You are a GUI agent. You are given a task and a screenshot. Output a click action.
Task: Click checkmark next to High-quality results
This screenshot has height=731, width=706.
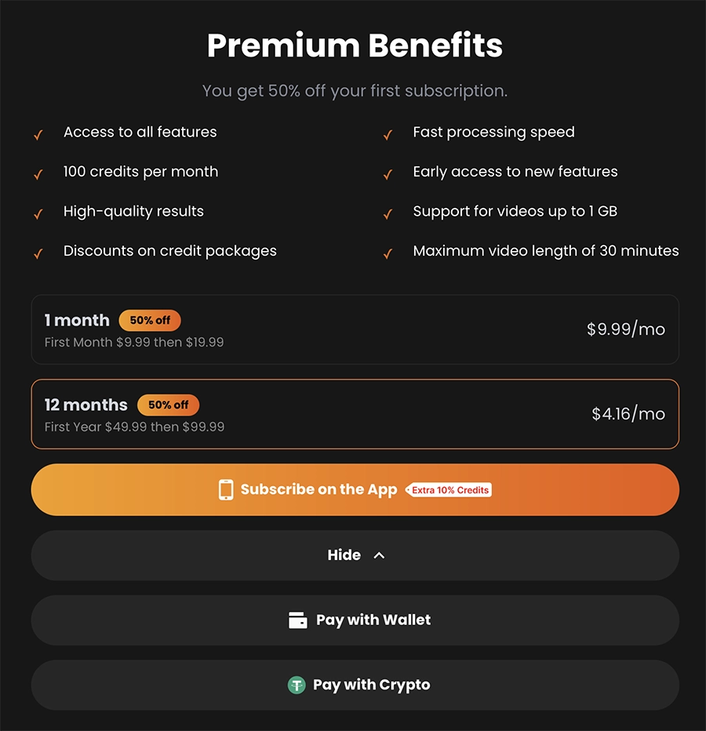[38, 213]
